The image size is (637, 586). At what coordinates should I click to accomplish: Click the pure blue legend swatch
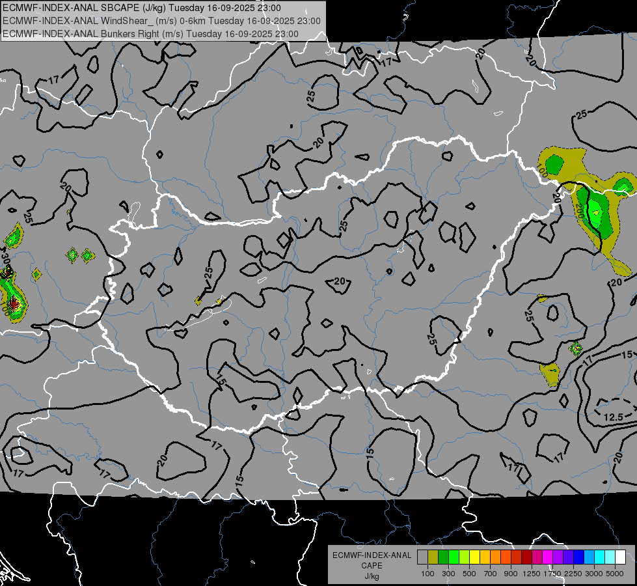click(579, 557)
